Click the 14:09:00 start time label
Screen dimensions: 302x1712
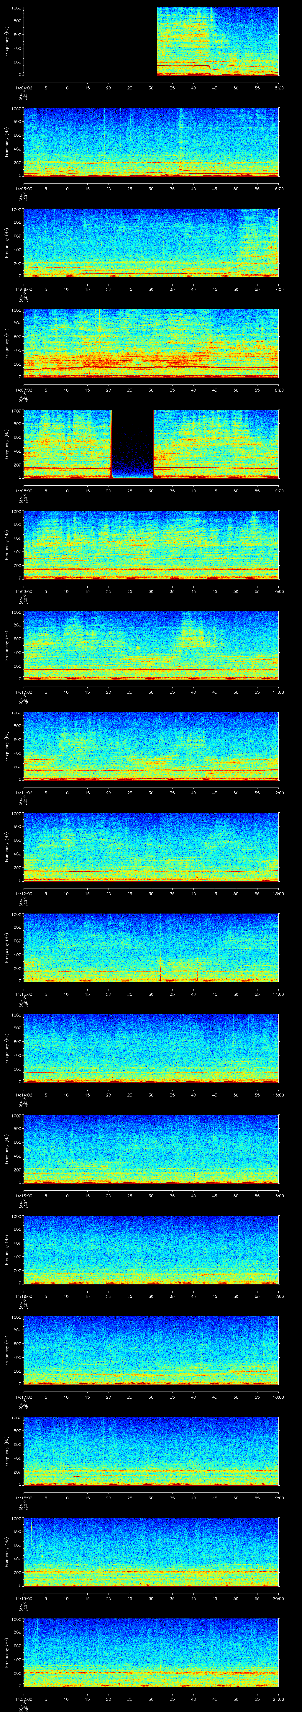(23, 592)
